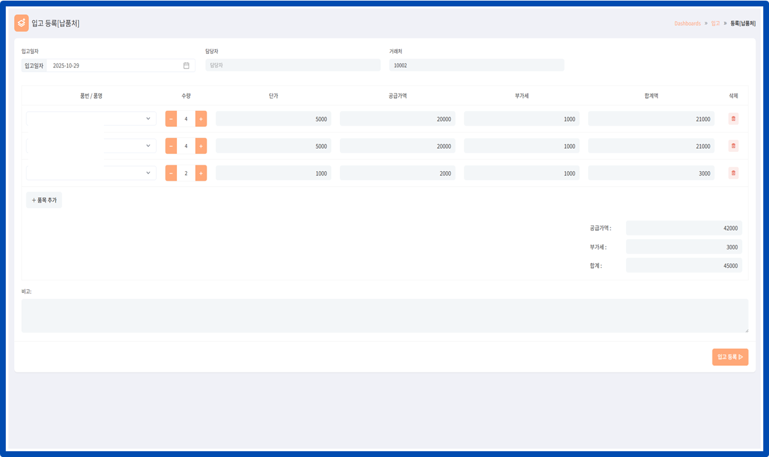
Task: Increase quantity in the third row
Action: click(201, 173)
